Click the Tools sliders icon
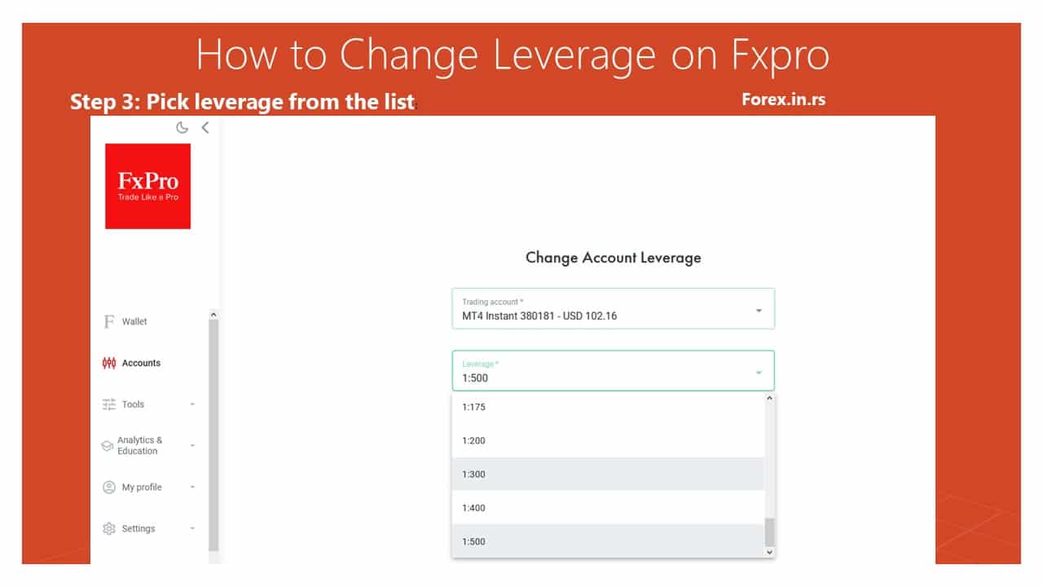The height and width of the screenshot is (587, 1043). tap(108, 404)
